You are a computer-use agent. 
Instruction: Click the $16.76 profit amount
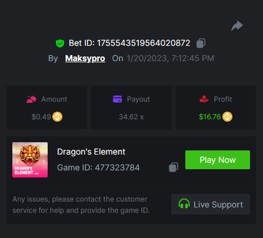(210, 117)
